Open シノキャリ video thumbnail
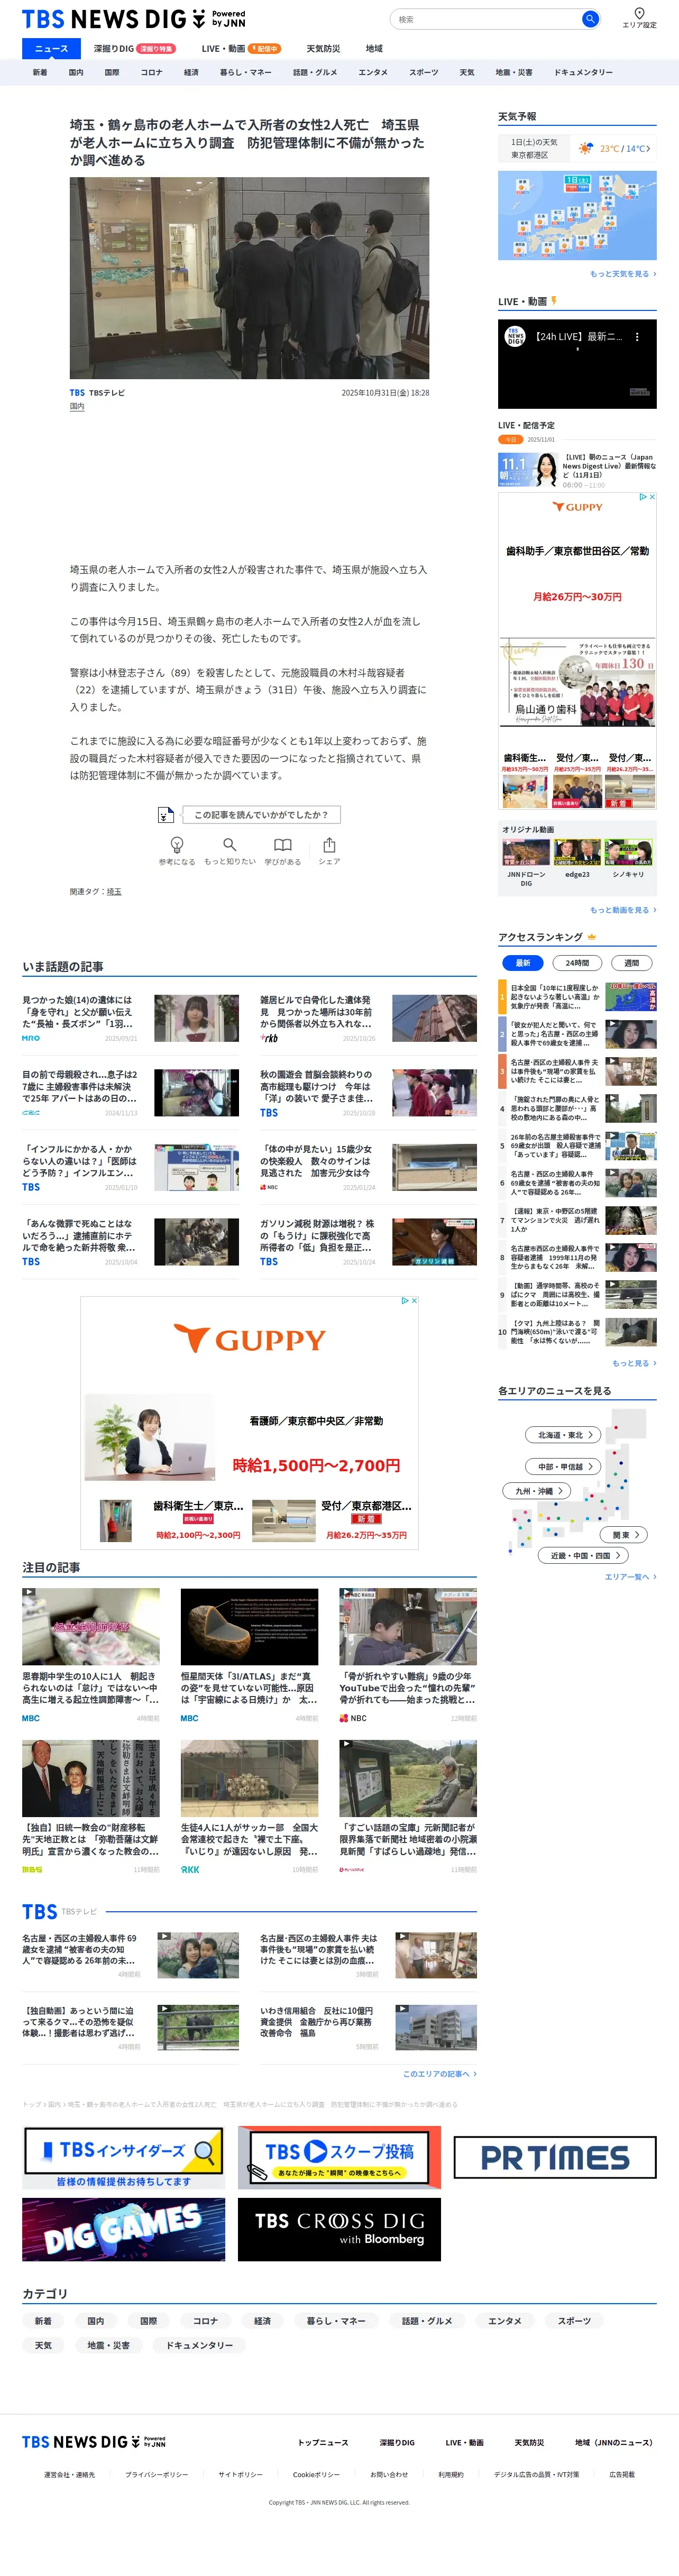 tap(628, 853)
